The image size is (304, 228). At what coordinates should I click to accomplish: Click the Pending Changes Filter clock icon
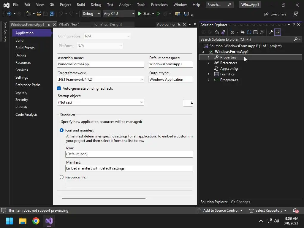[x=232, y=32]
